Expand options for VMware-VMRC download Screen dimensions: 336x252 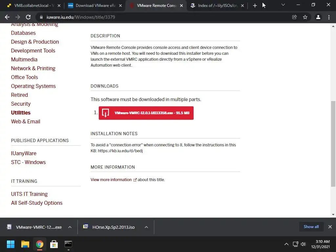tap(70, 227)
